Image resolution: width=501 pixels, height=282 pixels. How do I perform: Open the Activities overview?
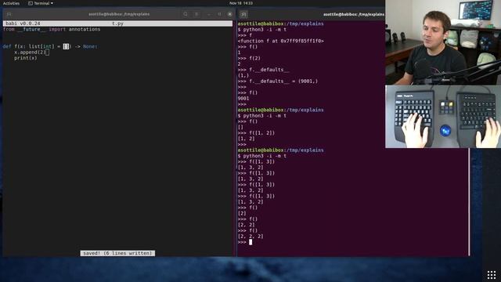11,3
